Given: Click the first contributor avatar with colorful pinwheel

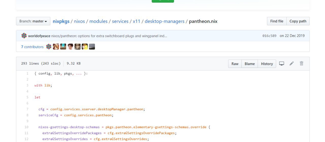Looking at the screenshot, I should (x=48, y=46).
